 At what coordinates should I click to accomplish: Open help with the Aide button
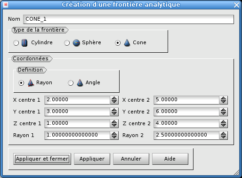click(x=170, y=159)
